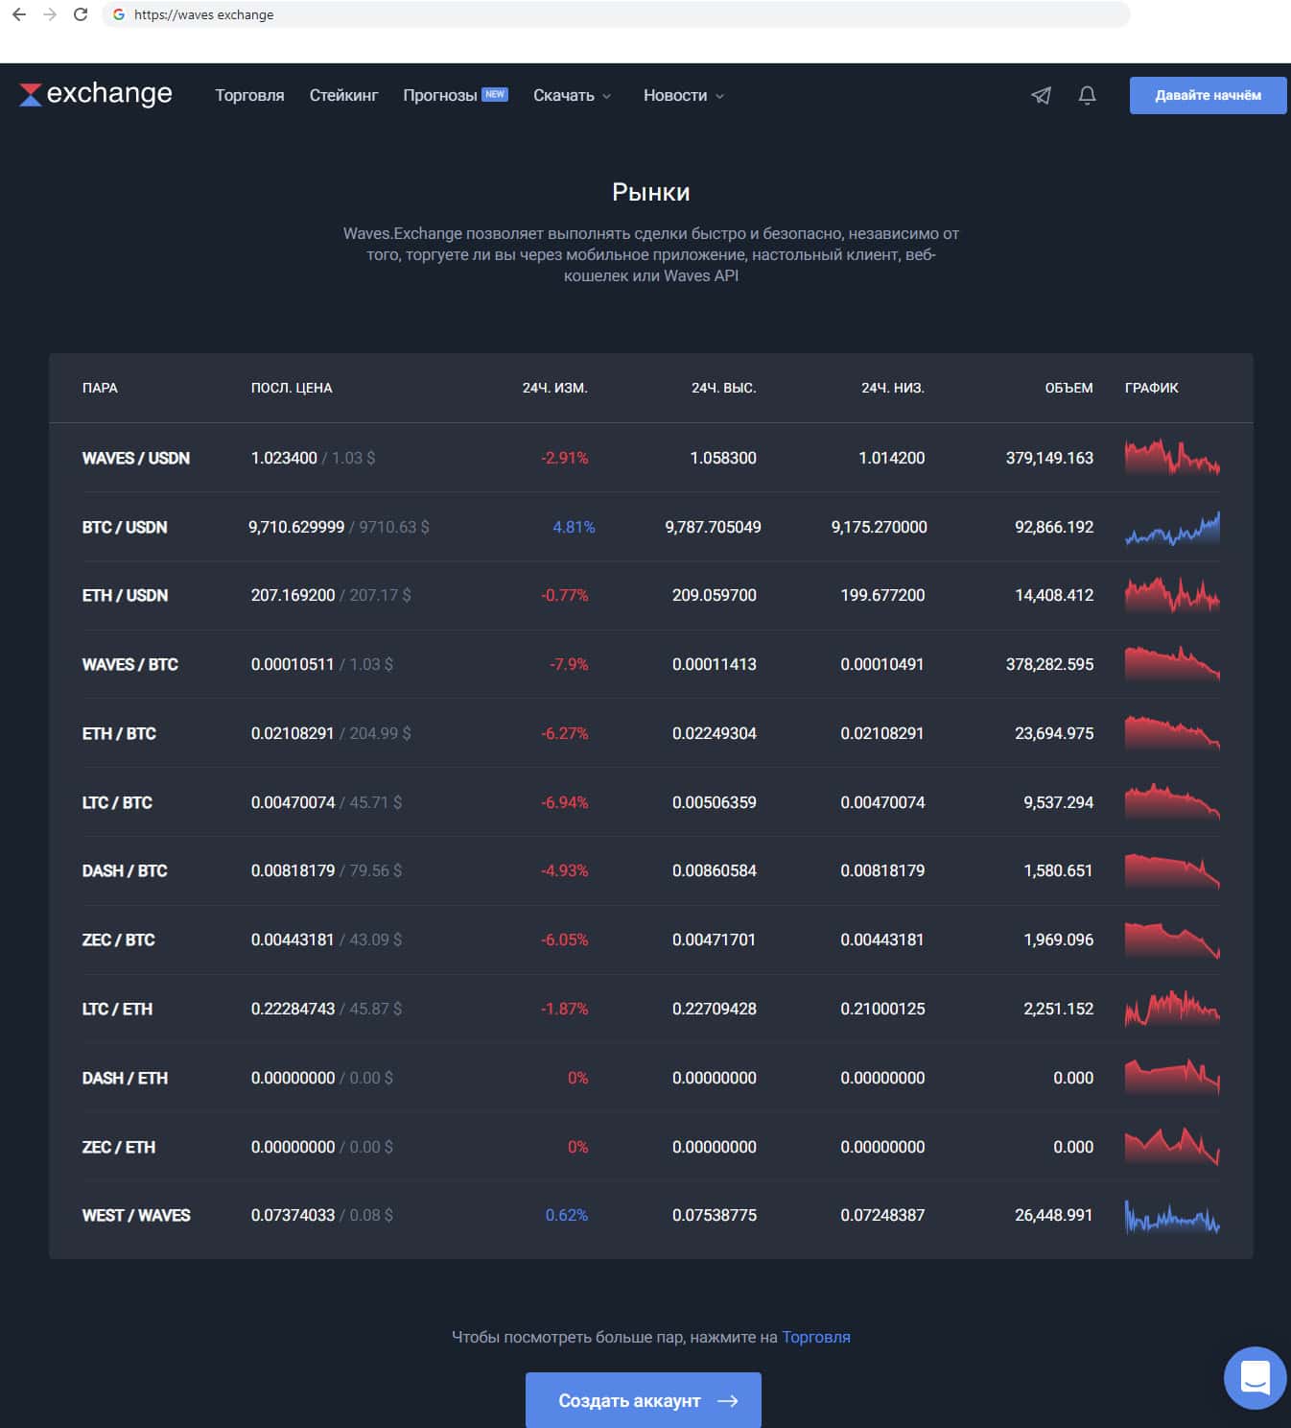Click the 9,787.705049 24h high value
Screen dimensions: 1291x1428
713,527
